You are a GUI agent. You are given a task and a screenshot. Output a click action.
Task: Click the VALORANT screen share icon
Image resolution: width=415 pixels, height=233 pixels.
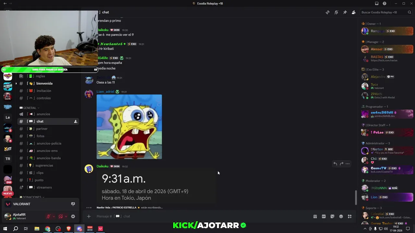click(x=73, y=204)
